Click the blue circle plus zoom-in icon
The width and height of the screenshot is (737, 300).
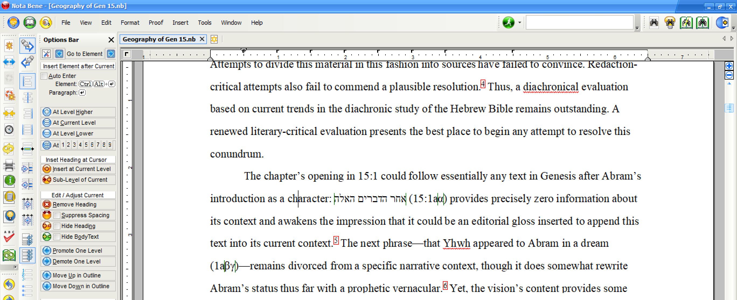[729, 66]
